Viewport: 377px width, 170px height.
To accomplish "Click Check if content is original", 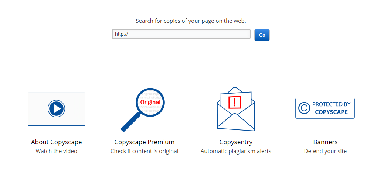I will (144, 151).
